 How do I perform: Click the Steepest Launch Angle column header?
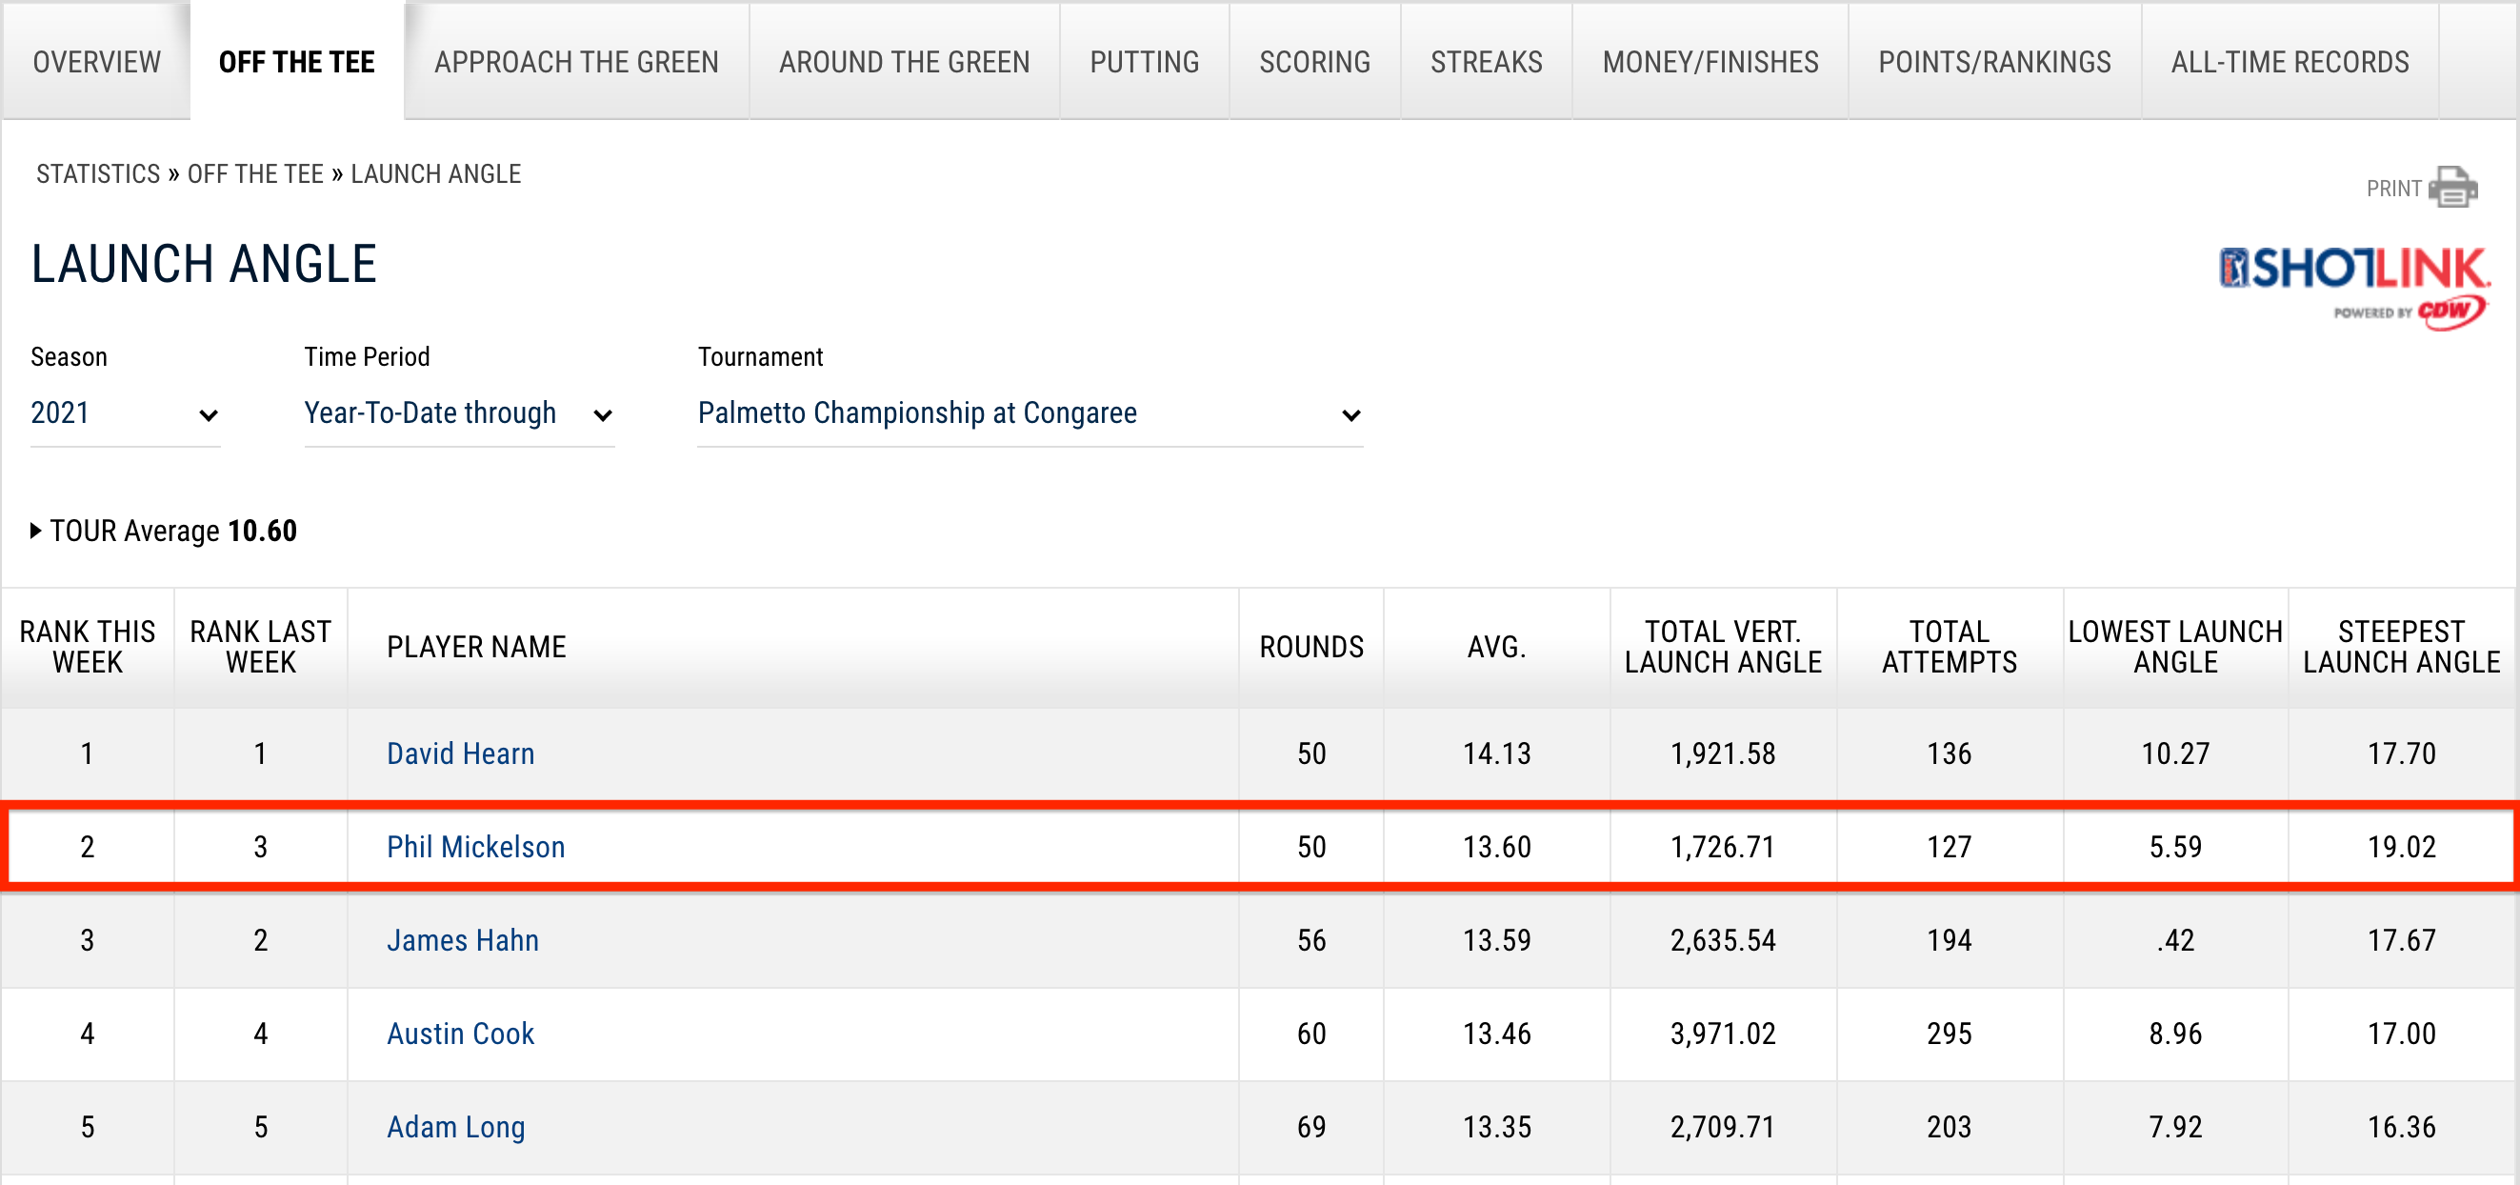2401,647
